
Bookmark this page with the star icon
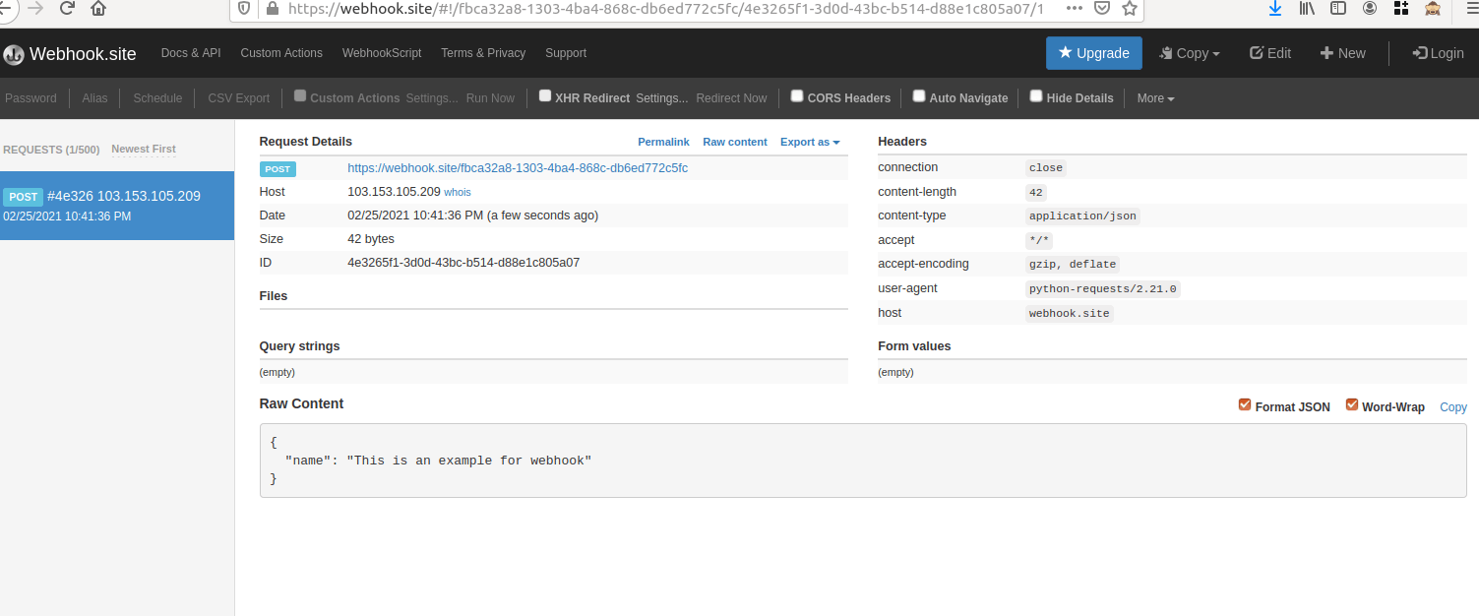pyautogui.click(x=1130, y=8)
